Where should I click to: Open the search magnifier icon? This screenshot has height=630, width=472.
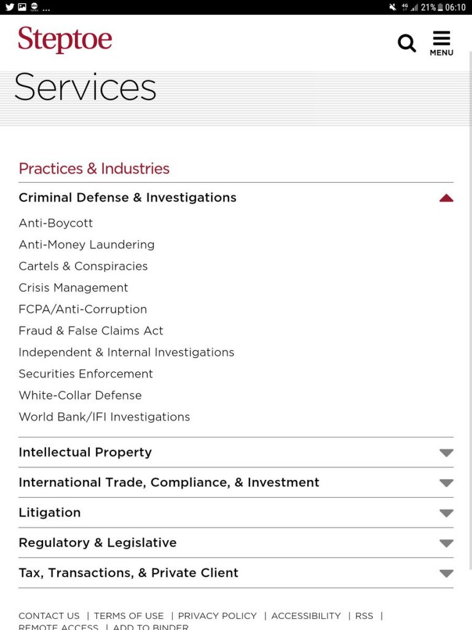407,43
